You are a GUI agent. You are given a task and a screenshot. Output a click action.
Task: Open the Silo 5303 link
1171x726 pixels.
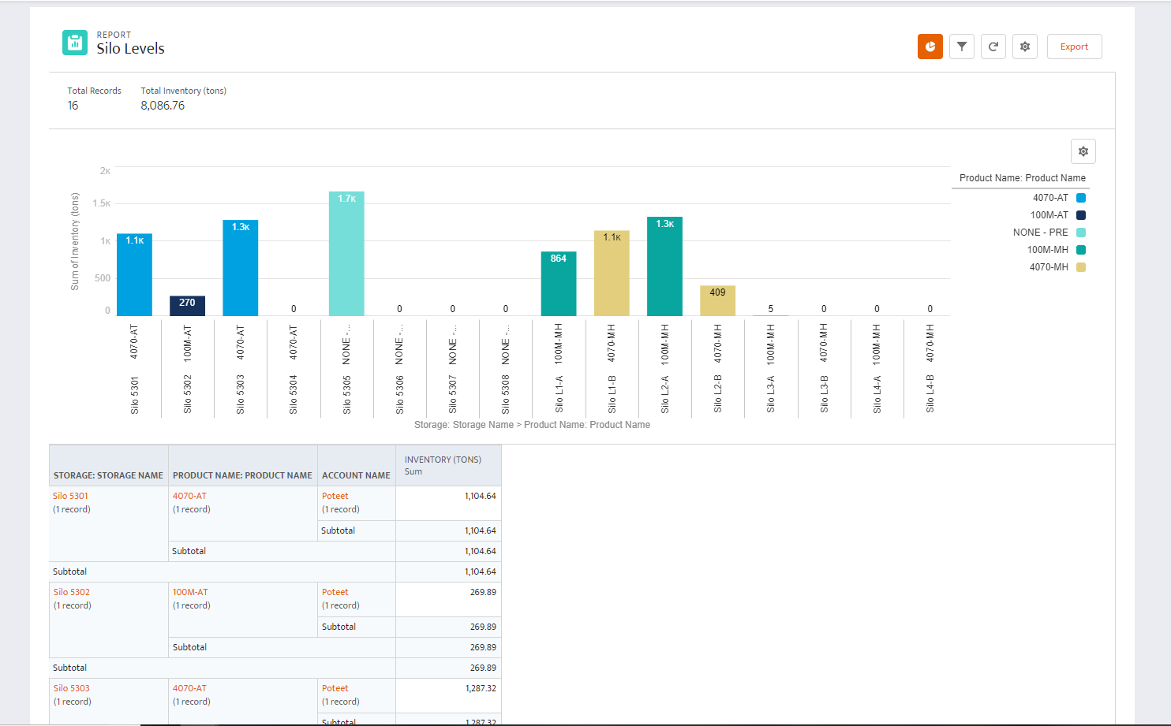click(71, 688)
